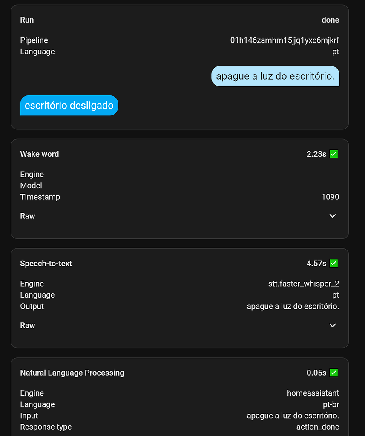The height and width of the screenshot is (436, 365).
Task: Select the Natural Language Processing card header
Action: 72,373
